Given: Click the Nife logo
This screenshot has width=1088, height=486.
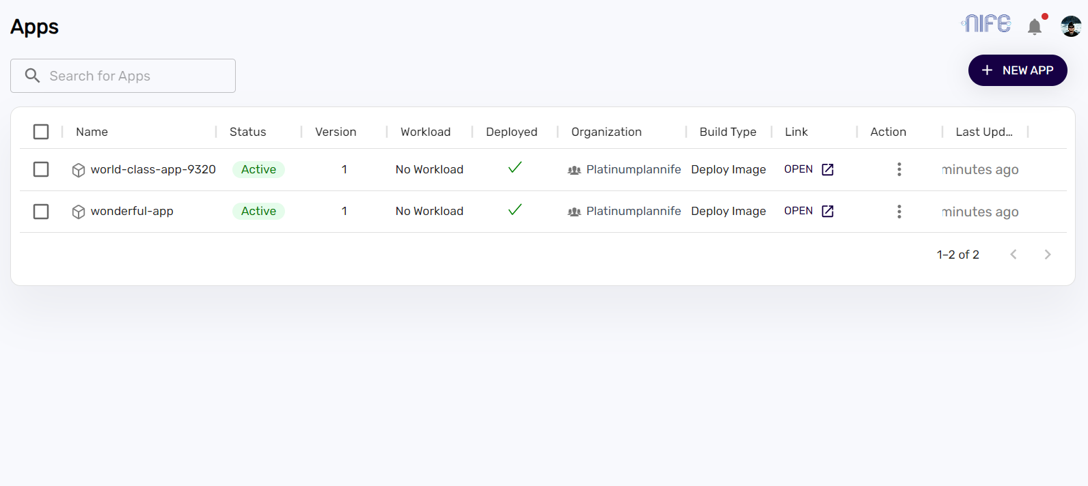Looking at the screenshot, I should [x=985, y=24].
